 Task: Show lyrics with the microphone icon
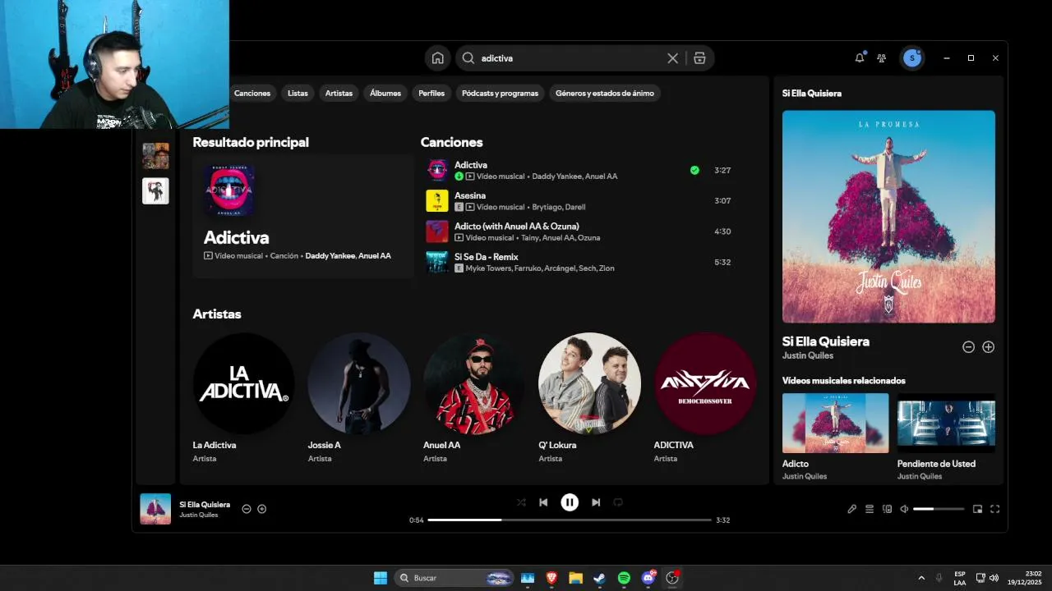[x=852, y=509]
